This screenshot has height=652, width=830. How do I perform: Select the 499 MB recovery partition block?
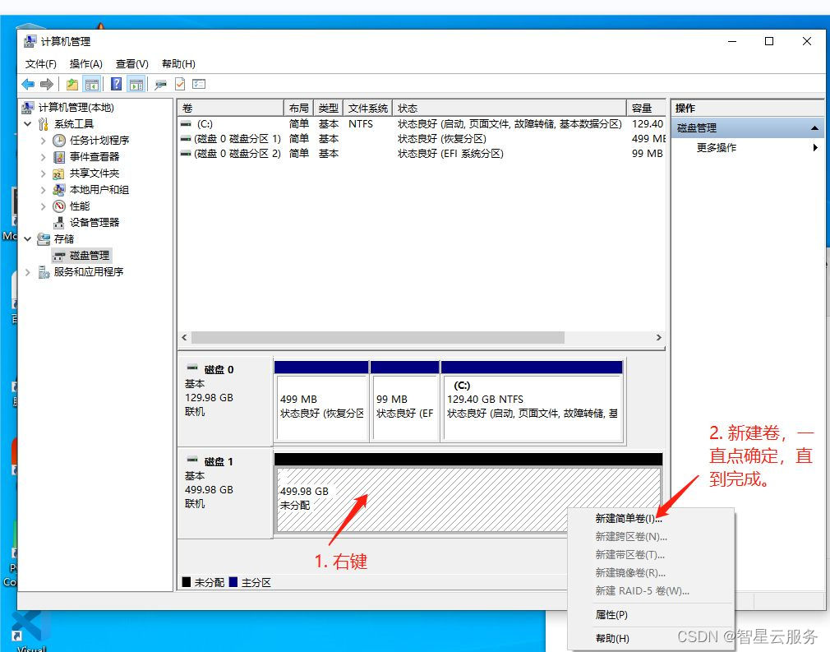321,401
